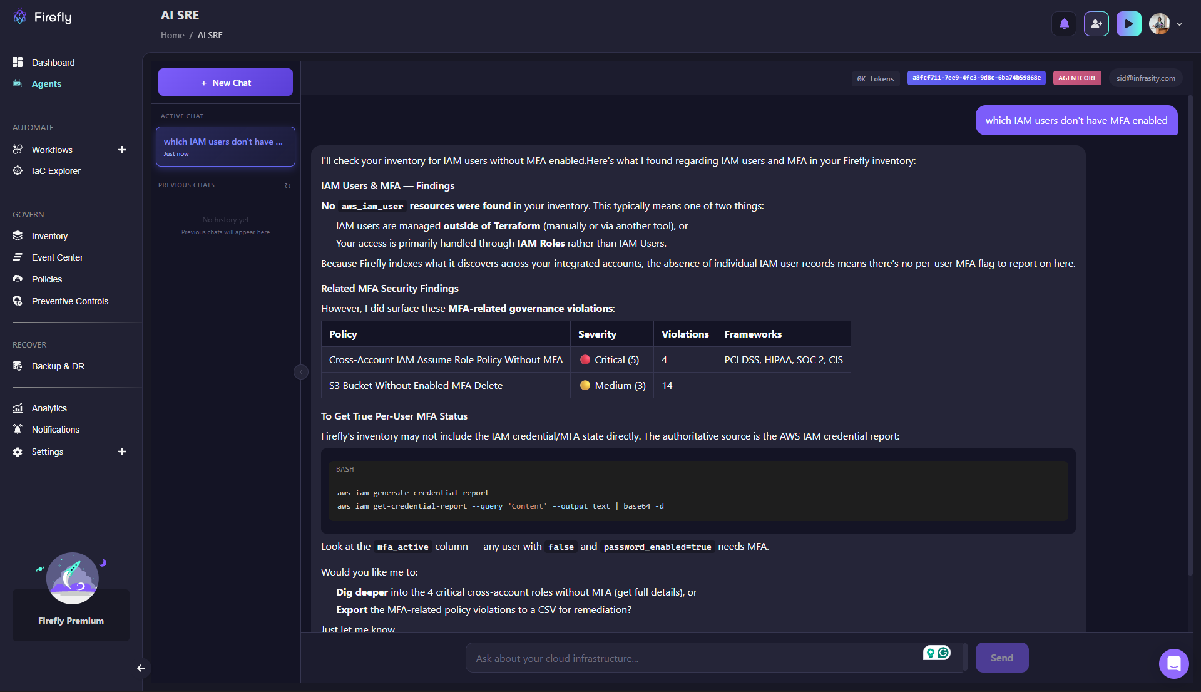Screen dimensions: 1201x692
Task: Click sid@infrasity.com email badge
Action: pyautogui.click(x=1145, y=78)
